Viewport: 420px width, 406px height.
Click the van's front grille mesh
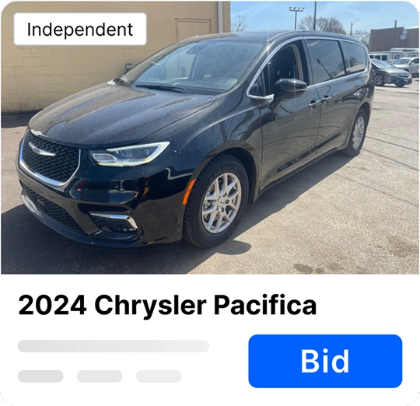coord(50,159)
